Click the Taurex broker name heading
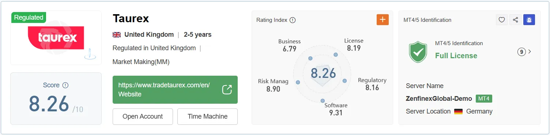Image resolution: width=550 pixels, height=135 pixels. (x=131, y=18)
